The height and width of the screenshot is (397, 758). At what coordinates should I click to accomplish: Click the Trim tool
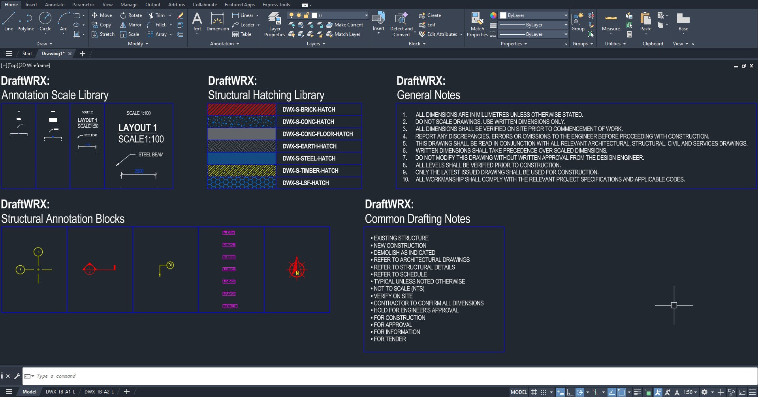(x=156, y=15)
